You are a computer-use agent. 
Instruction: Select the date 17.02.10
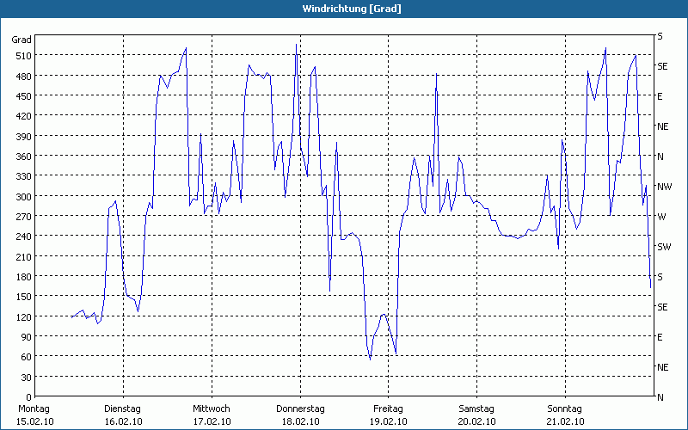point(212,421)
